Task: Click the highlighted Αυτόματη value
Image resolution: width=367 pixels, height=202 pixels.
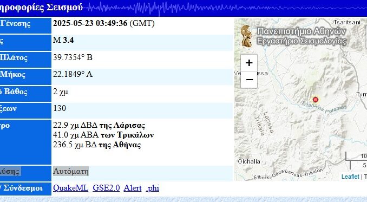Action: 71,171
